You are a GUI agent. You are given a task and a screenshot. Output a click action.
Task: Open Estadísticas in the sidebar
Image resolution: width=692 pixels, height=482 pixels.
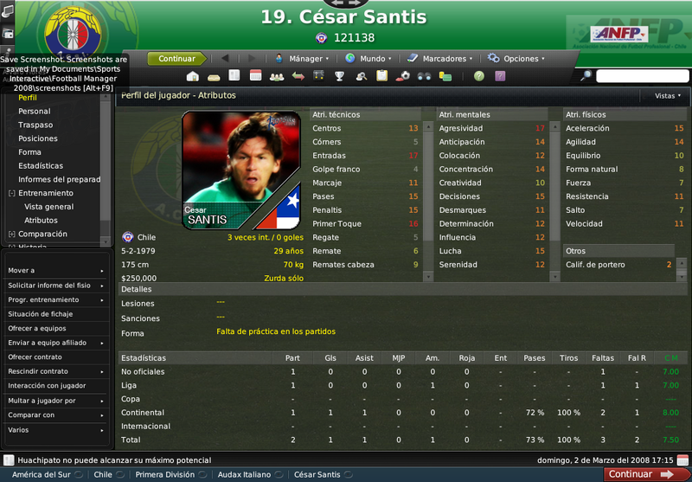(x=41, y=166)
